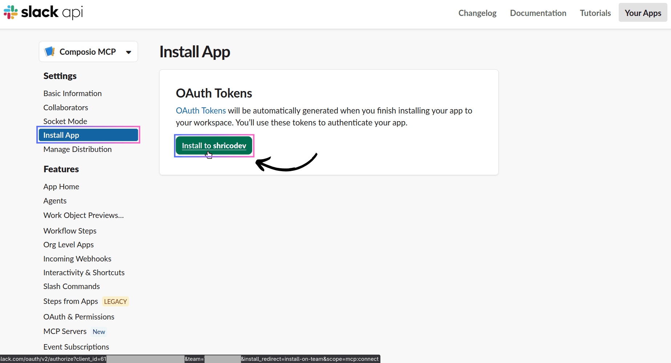Open Socket Mode settings
This screenshot has height=363, width=671.
pos(65,121)
